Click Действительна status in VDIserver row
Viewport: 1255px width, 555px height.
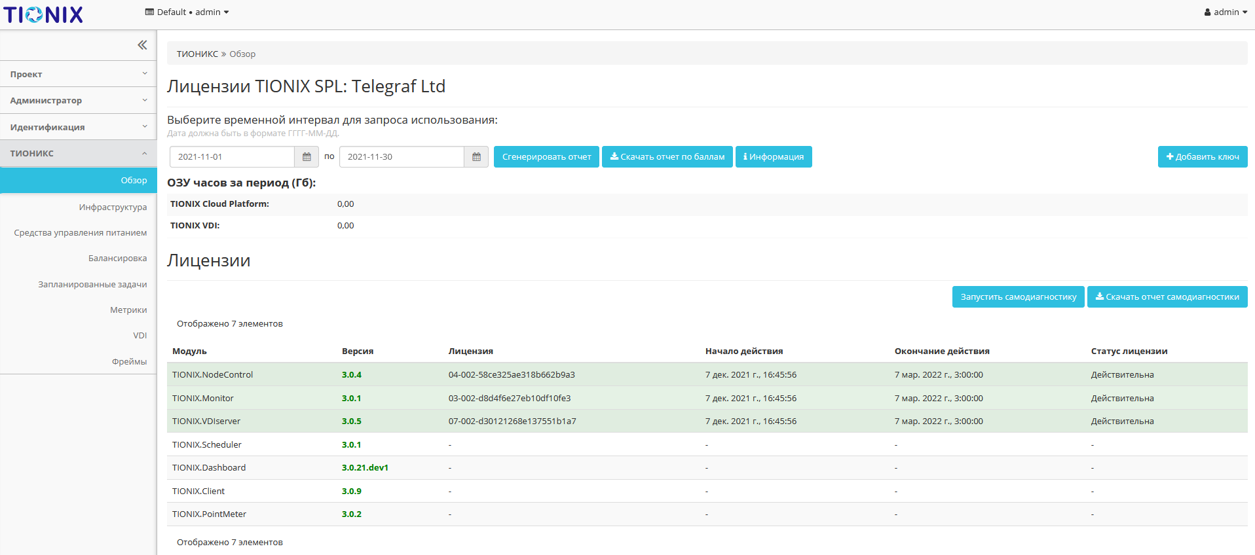[x=1123, y=421]
